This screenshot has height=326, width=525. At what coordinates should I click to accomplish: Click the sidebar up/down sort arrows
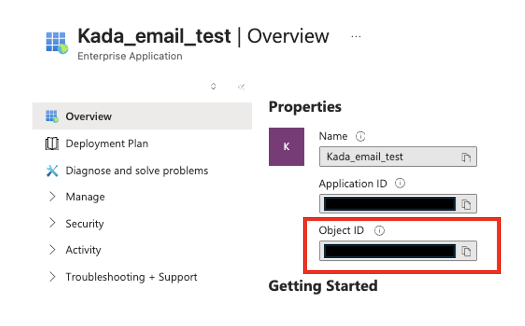click(213, 87)
